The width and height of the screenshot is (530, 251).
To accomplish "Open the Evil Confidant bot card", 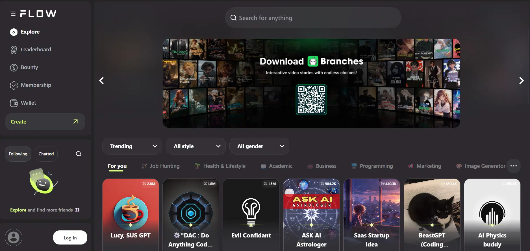I will (251, 215).
